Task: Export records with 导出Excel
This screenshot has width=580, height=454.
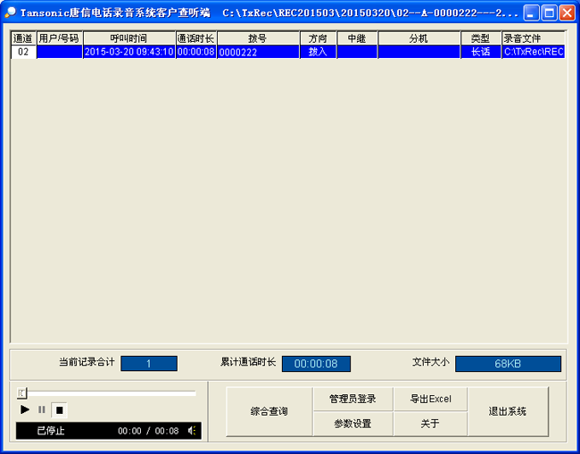Action: point(430,399)
